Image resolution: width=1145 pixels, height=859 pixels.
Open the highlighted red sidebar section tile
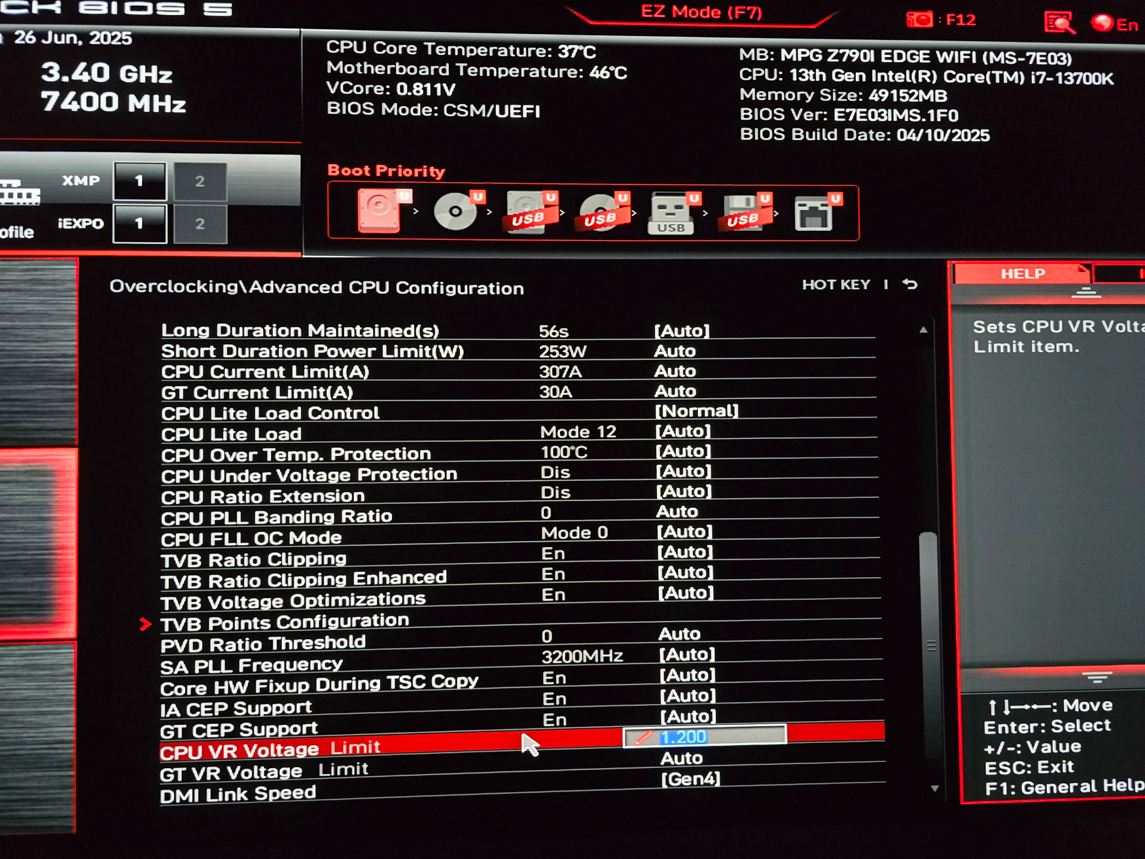38,543
